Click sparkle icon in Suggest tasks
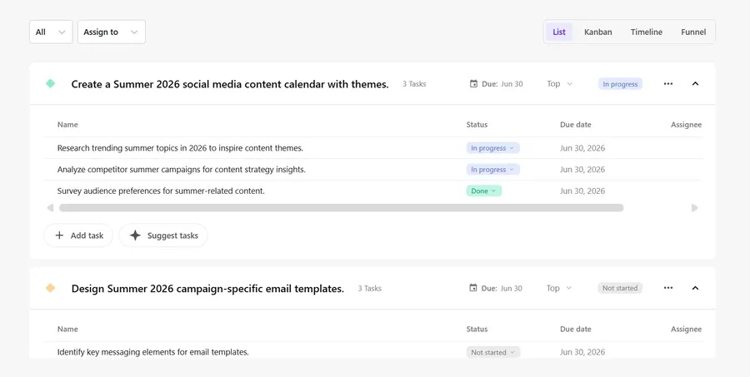Screen dimensions: 750x377 [136, 236]
